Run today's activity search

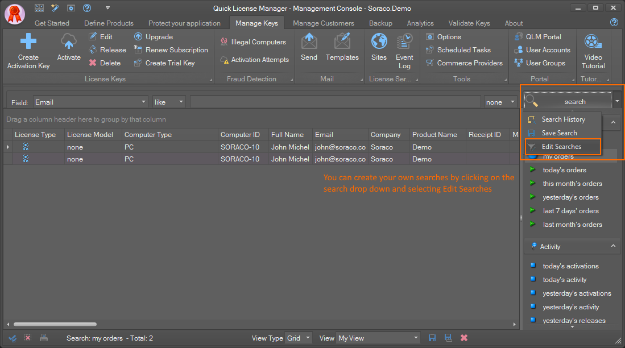[564, 279]
